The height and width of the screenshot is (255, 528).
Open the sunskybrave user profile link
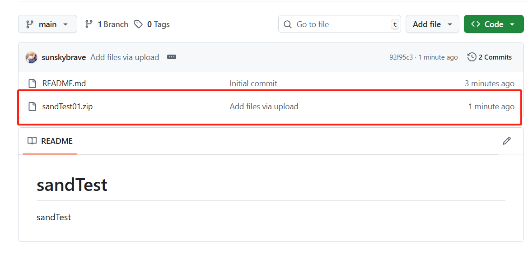click(64, 57)
